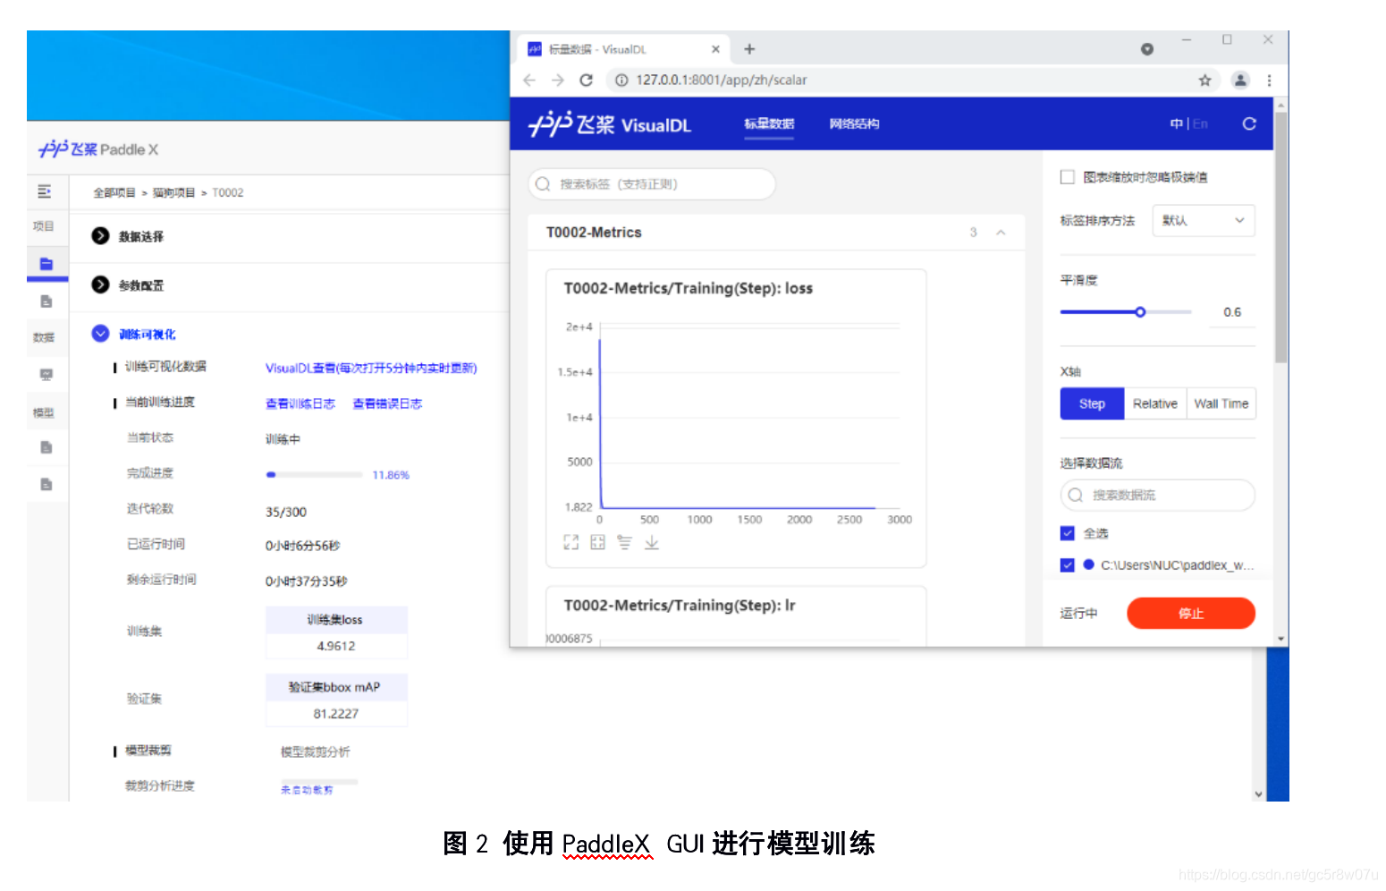Expand the 数据选择 section arrow
The height and width of the screenshot is (891, 1386).
click(100, 235)
